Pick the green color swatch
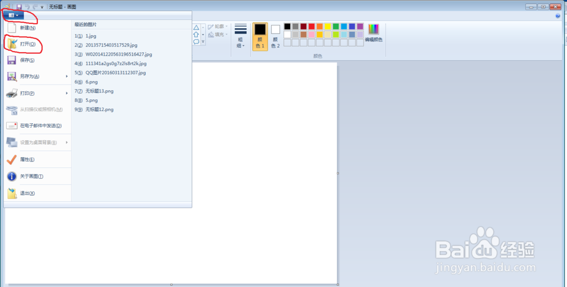Image resolution: width=567 pixels, height=287 pixels. 336,27
